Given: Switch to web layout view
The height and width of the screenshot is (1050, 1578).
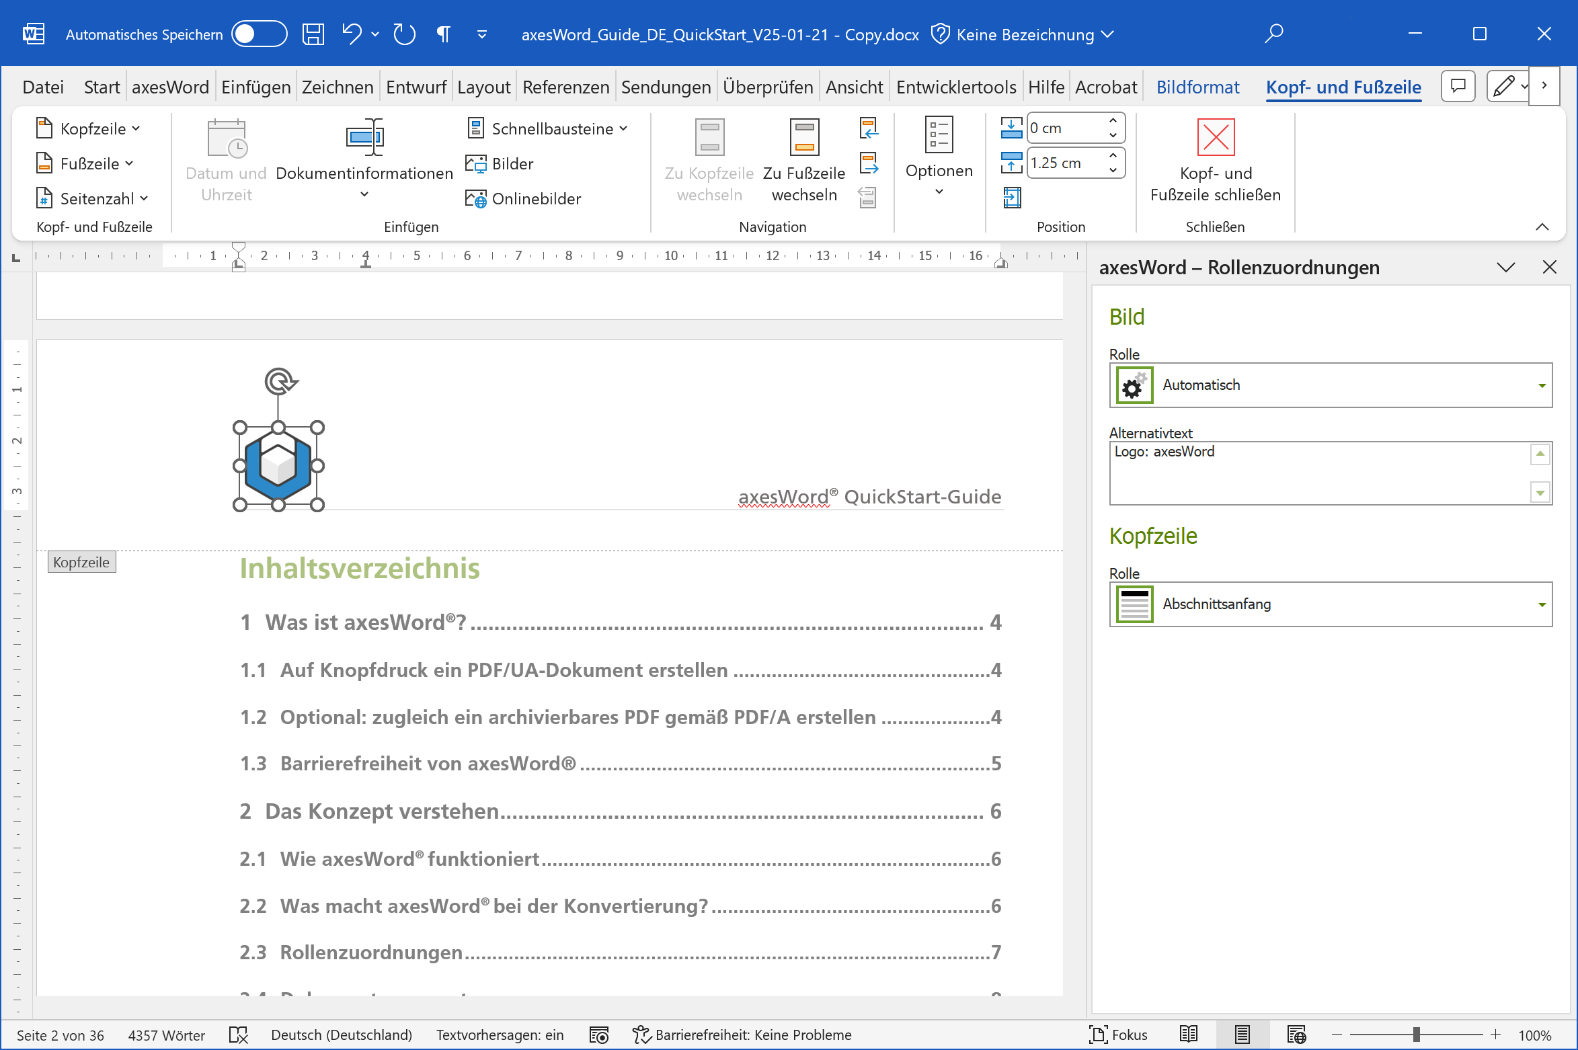Looking at the screenshot, I should click(x=1296, y=1035).
